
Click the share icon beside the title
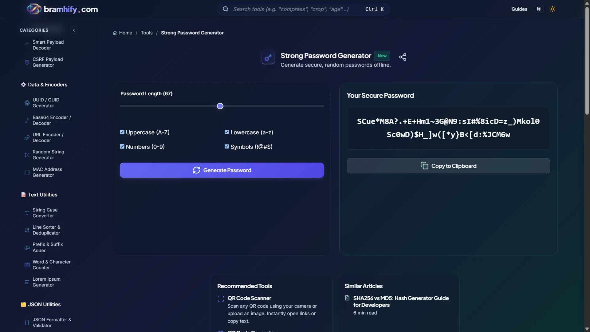403,57
